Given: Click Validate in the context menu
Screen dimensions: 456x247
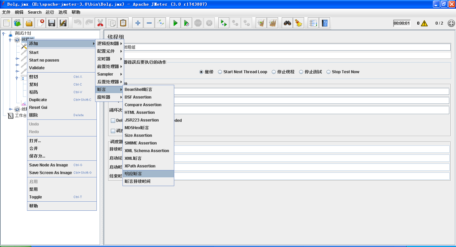Looking at the screenshot, I should [62, 68].
